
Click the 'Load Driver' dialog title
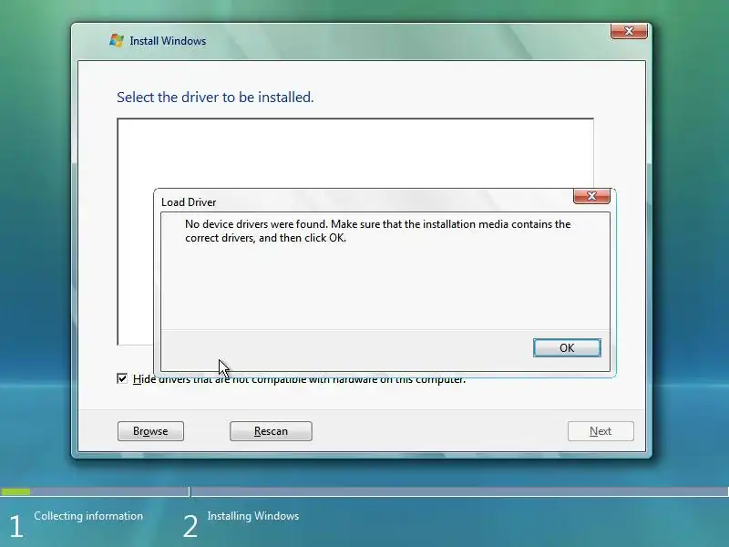point(189,202)
